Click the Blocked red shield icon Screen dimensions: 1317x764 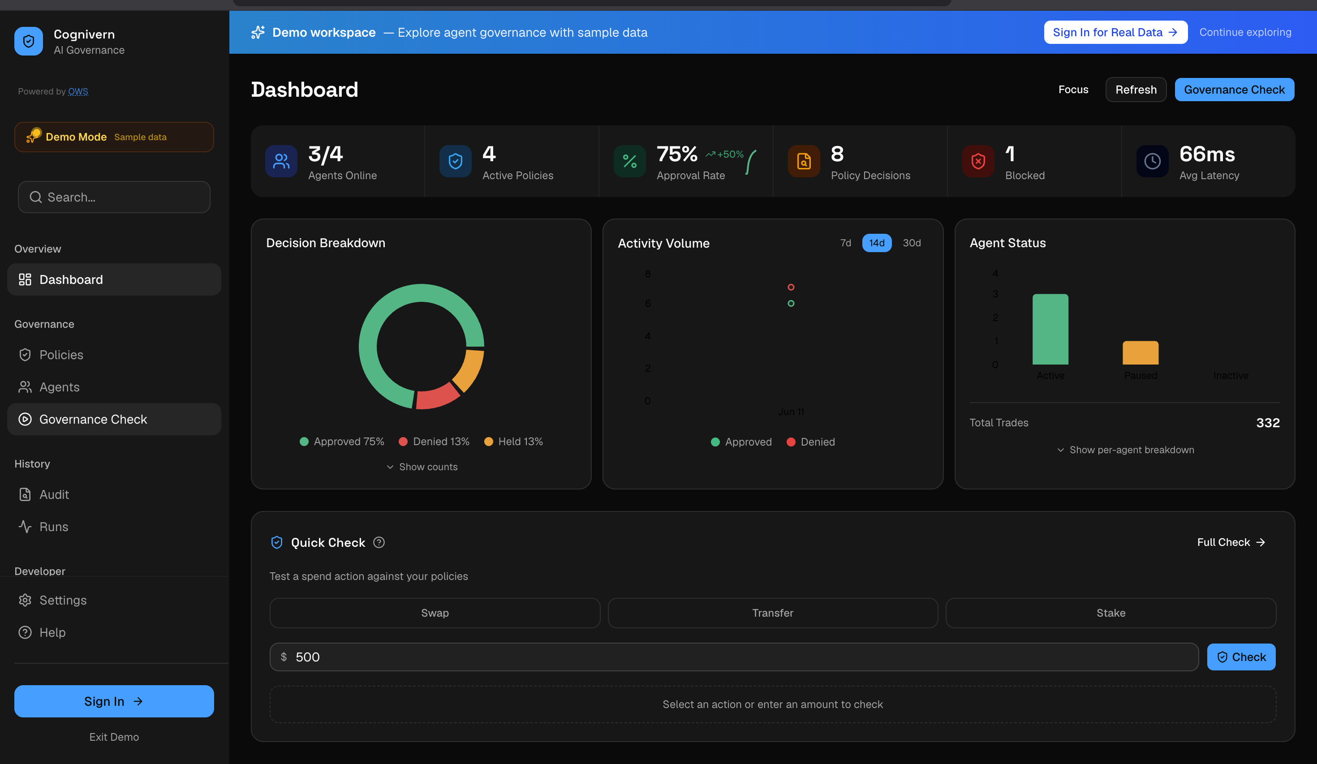click(978, 161)
